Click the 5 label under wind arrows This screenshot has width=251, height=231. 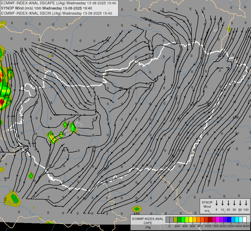pyautogui.click(x=216, y=210)
